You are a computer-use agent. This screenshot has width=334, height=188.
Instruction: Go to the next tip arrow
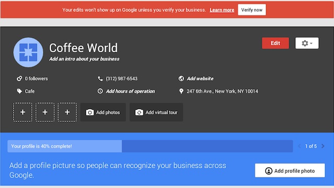tap(323, 146)
